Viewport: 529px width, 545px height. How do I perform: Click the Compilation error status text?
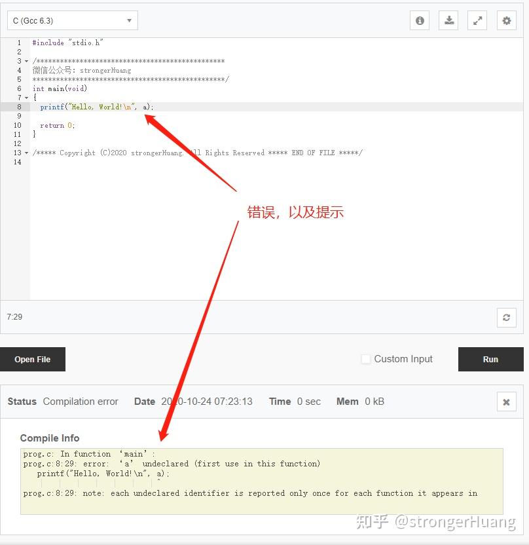coord(81,402)
